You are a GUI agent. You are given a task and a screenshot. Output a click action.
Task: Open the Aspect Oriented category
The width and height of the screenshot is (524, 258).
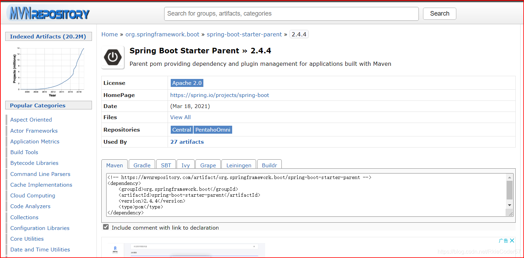31,119
